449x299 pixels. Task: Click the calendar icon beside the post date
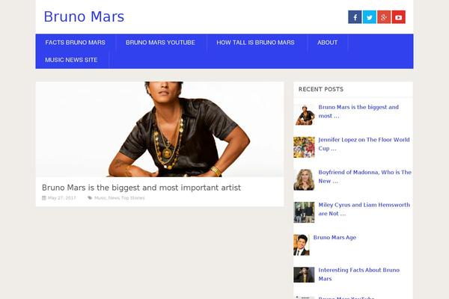[44, 198]
